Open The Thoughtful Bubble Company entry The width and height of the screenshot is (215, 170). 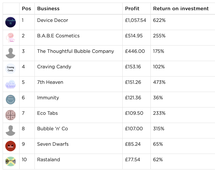[x=76, y=51]
